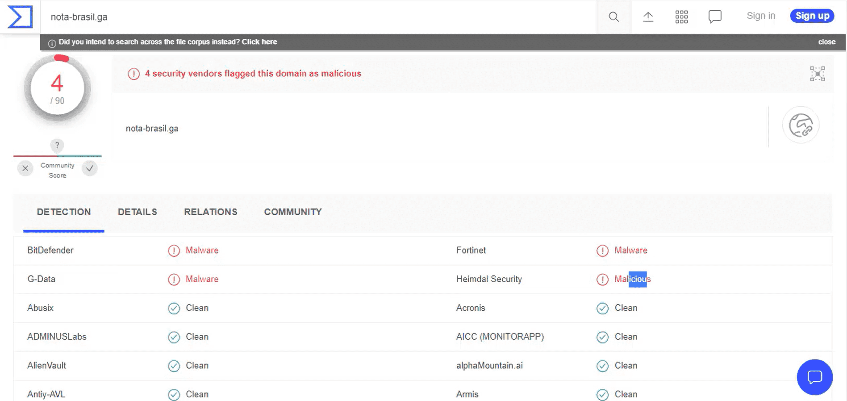The height and width of the screenshot is (401, 847).
Task: Click the BitDefender vendor name
Action: [x=50, y=251]
